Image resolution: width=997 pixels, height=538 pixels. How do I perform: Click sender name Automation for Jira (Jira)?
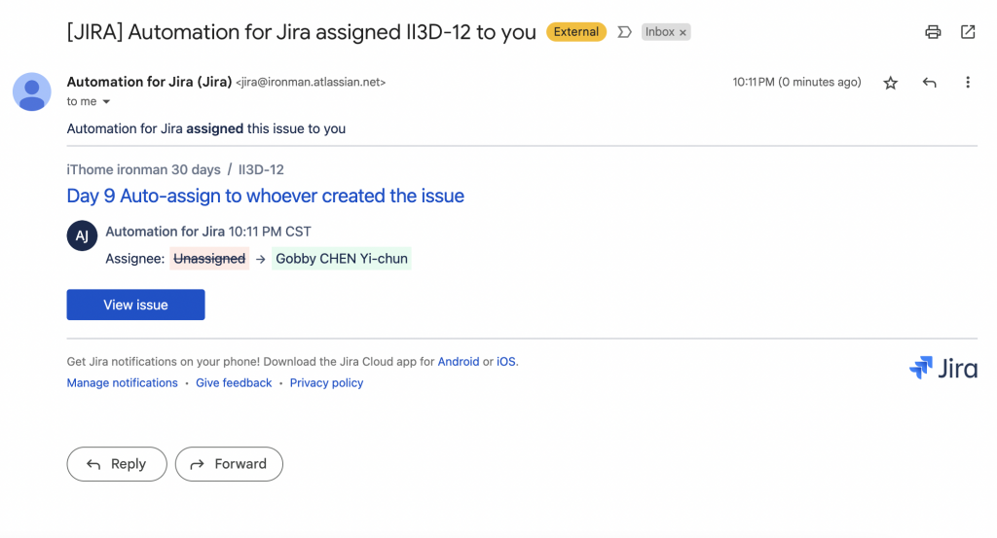(x=149, y=82)
